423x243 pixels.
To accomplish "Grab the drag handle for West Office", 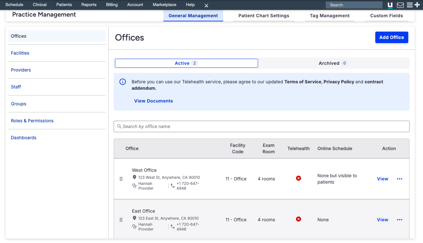I will point(121,179).
